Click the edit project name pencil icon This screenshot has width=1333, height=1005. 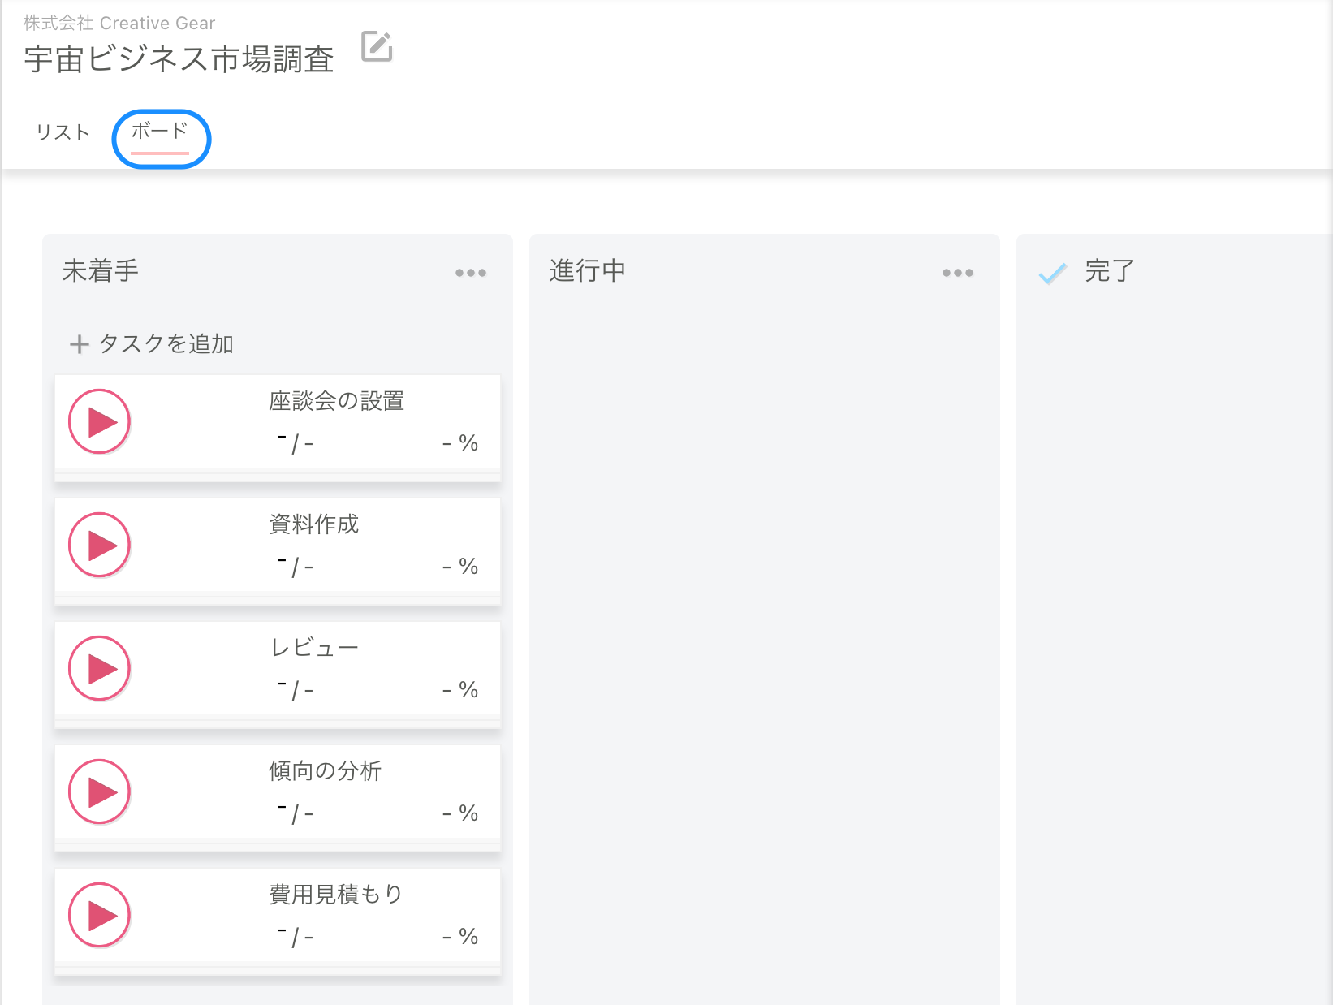377,46
